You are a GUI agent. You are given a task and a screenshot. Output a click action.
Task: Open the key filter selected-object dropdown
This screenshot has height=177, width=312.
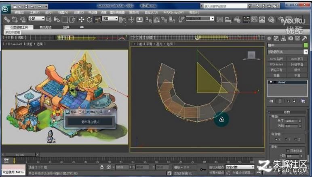(x=240, y=167)
